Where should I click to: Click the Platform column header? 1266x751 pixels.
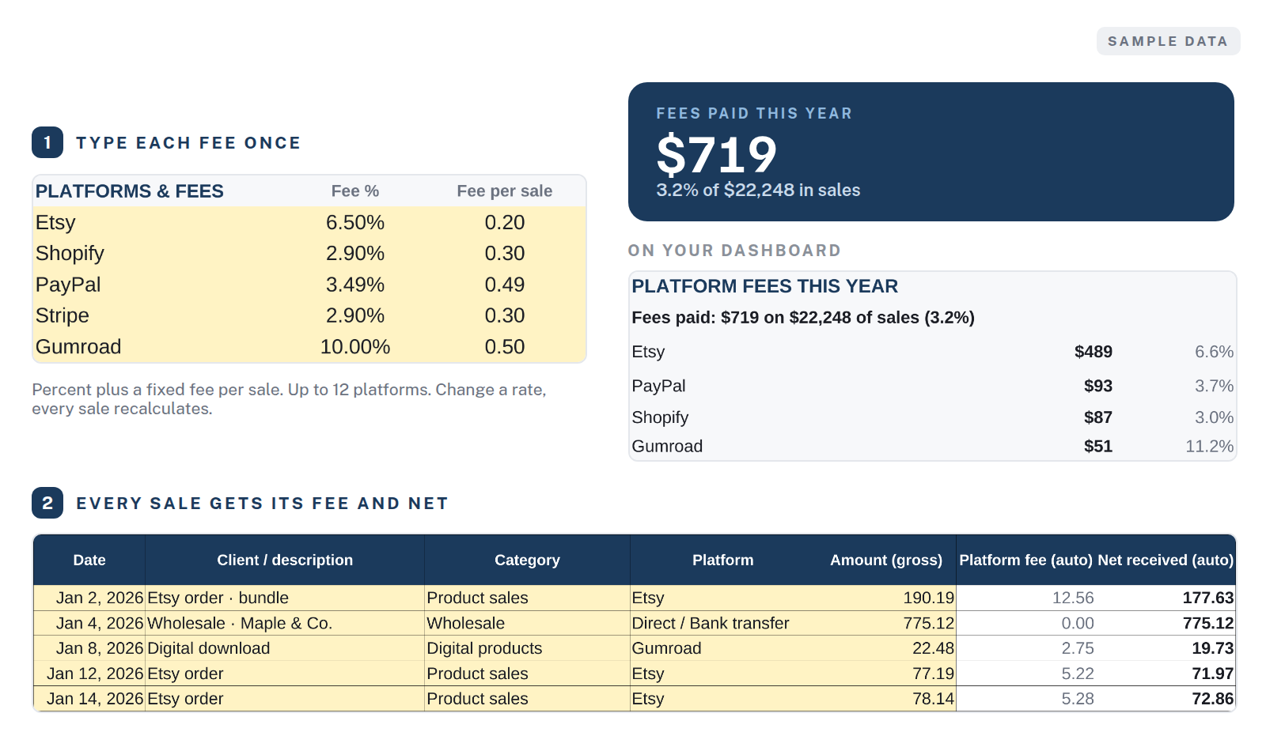click(723, 560)
